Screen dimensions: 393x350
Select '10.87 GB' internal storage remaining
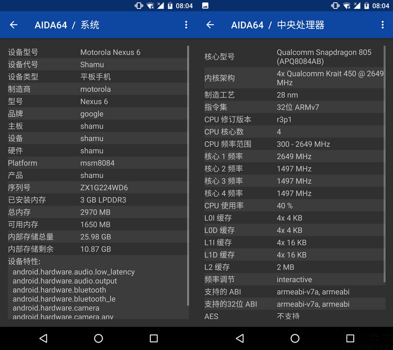[95, 249]
